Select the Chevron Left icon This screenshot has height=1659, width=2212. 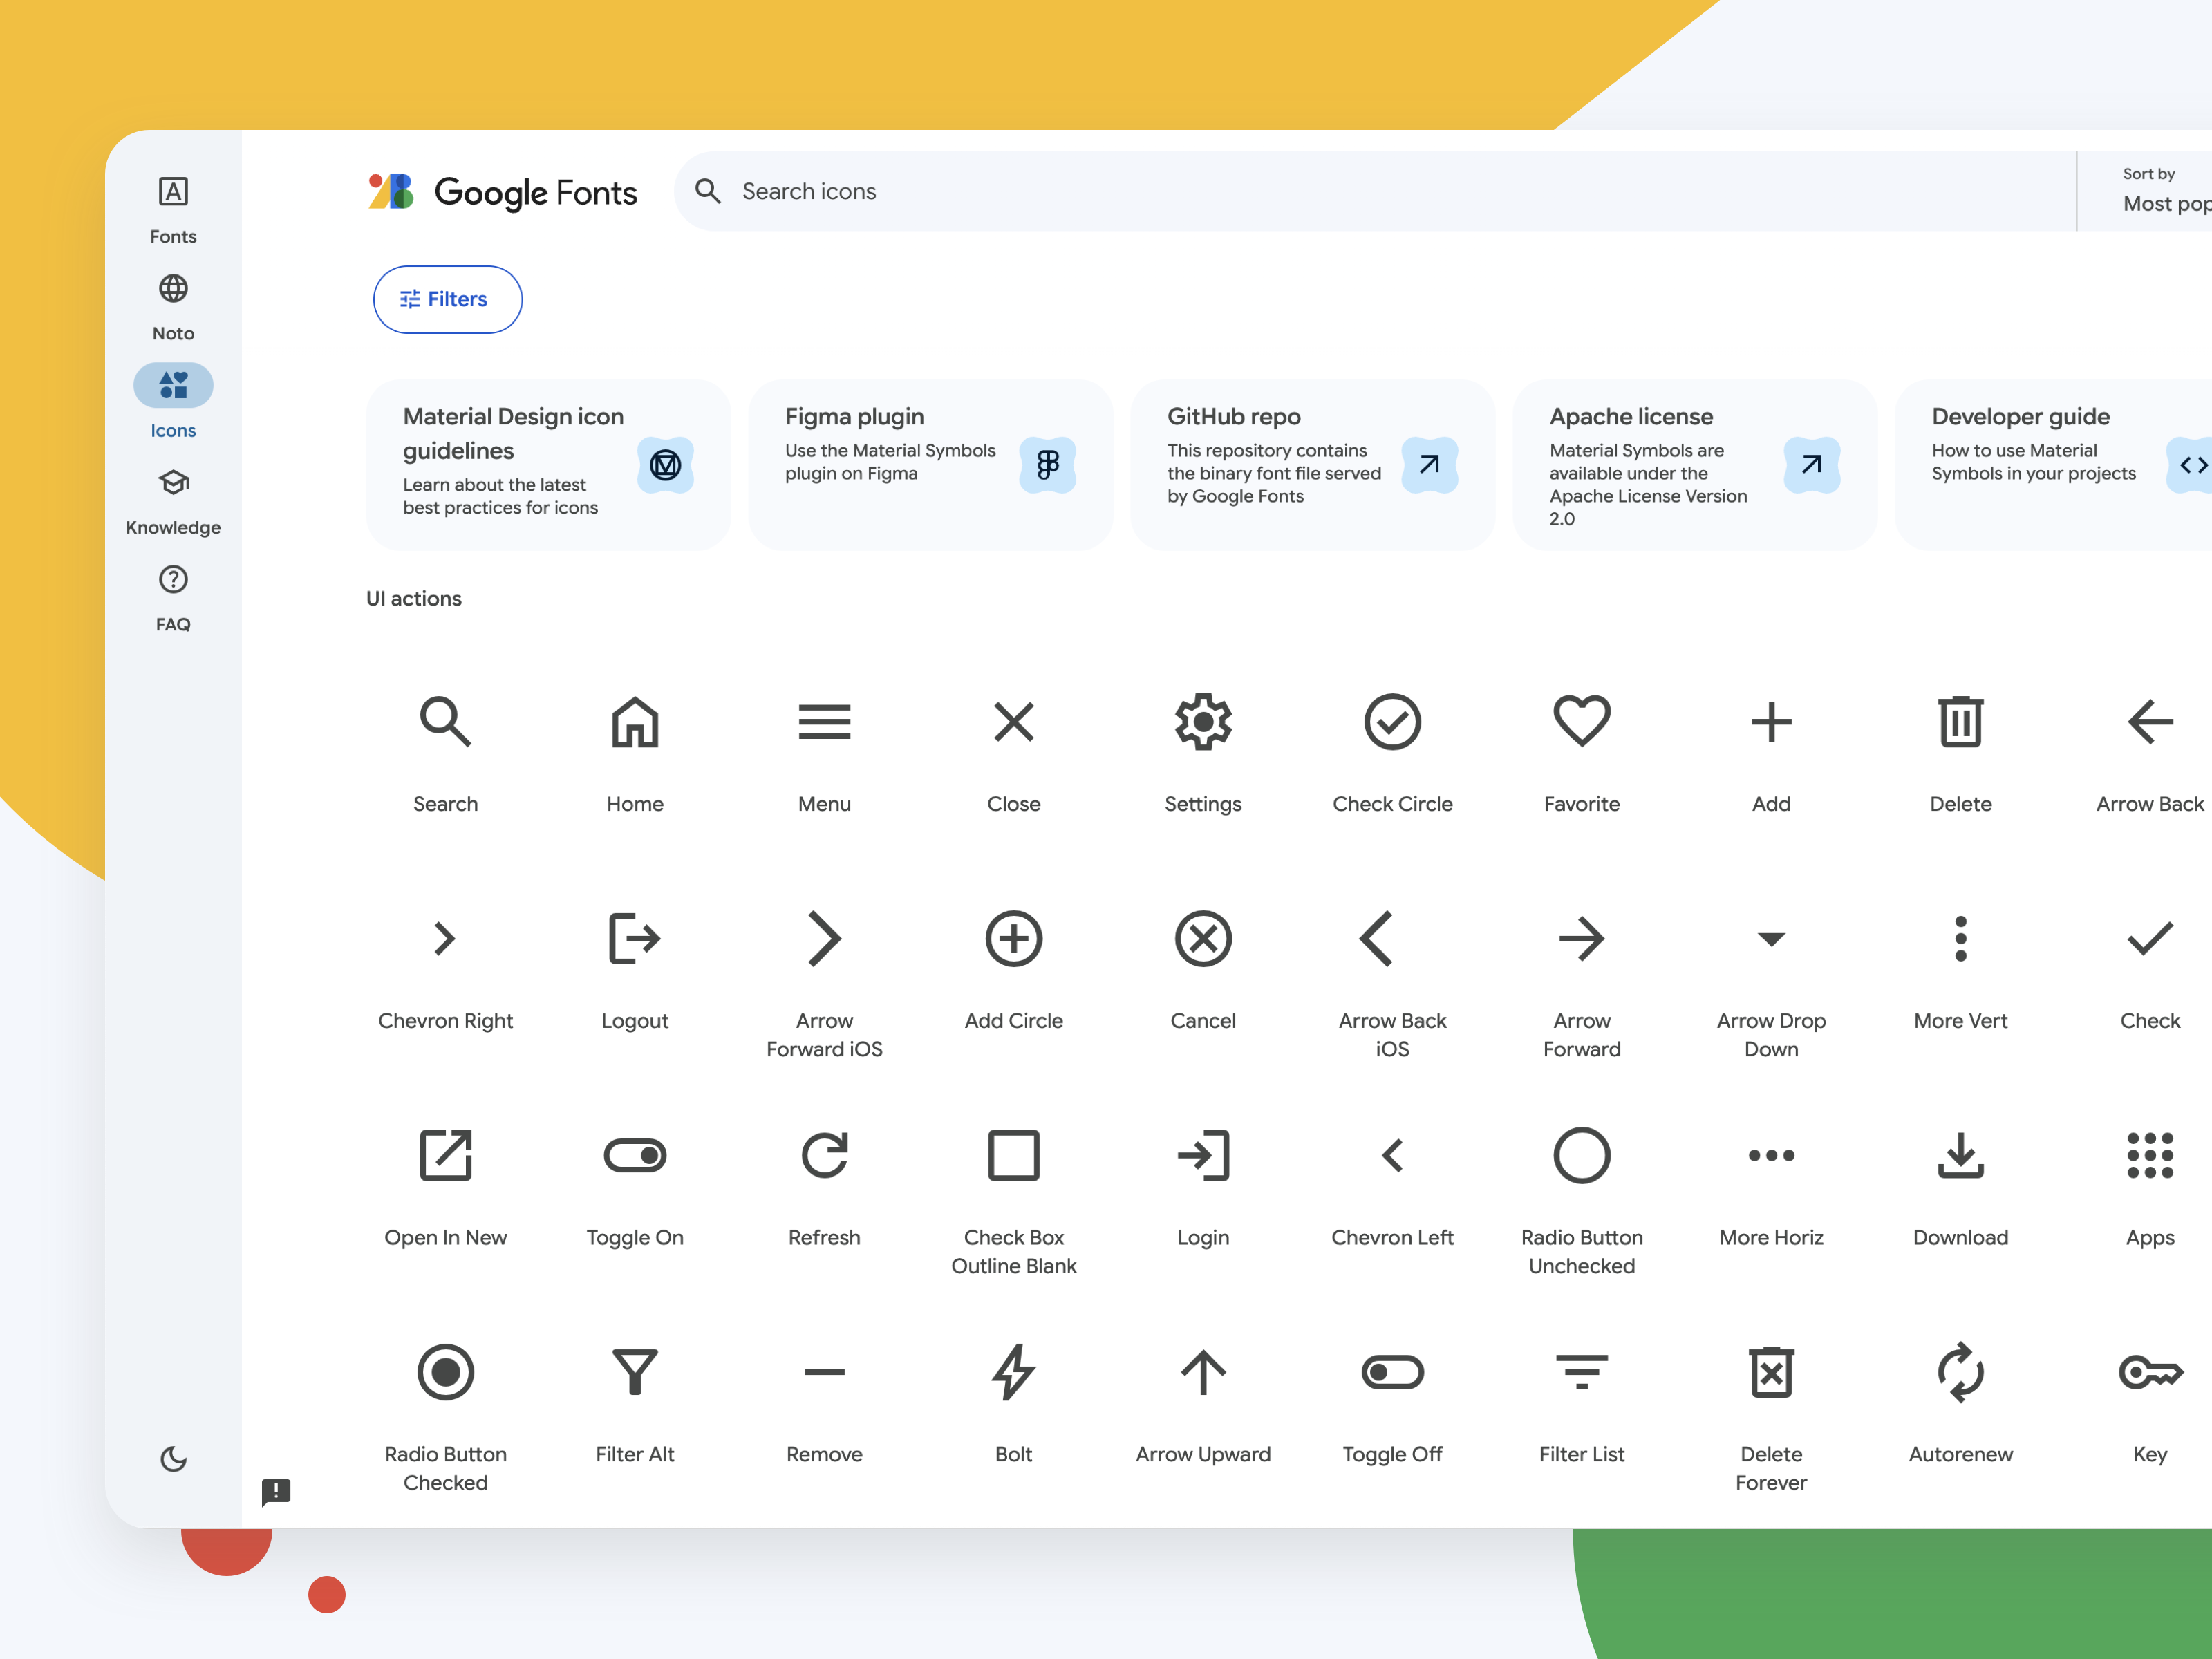1392,1155
